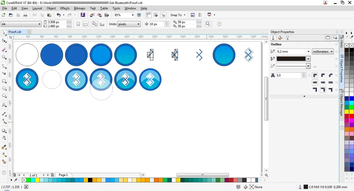Viewport: 354px width, 191px height.
Task: Select the Shape edit tool
Action: (4, 41)
